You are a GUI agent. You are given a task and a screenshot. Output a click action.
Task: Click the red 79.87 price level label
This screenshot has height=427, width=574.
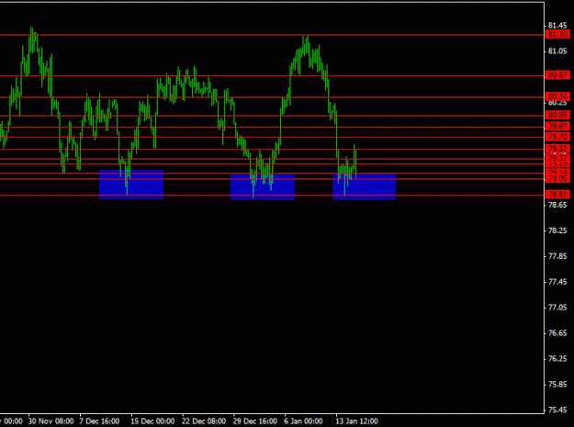557,126
